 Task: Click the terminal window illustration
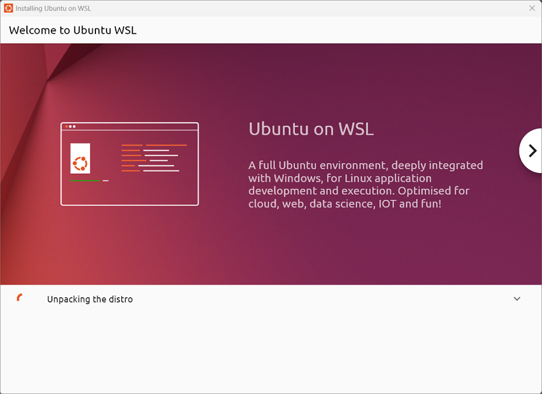pos(129,164)
